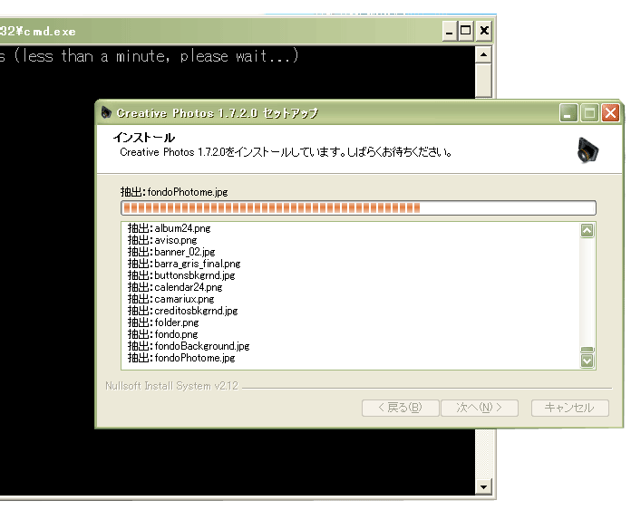This screenshot has height=510, width=631.
Task: Select the calendar24.png list entry
Action: (x=175, y=287)
